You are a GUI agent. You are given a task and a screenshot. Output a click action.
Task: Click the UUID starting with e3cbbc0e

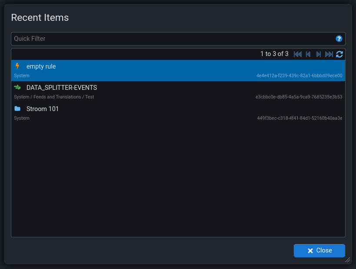click(x=299, y=97)
